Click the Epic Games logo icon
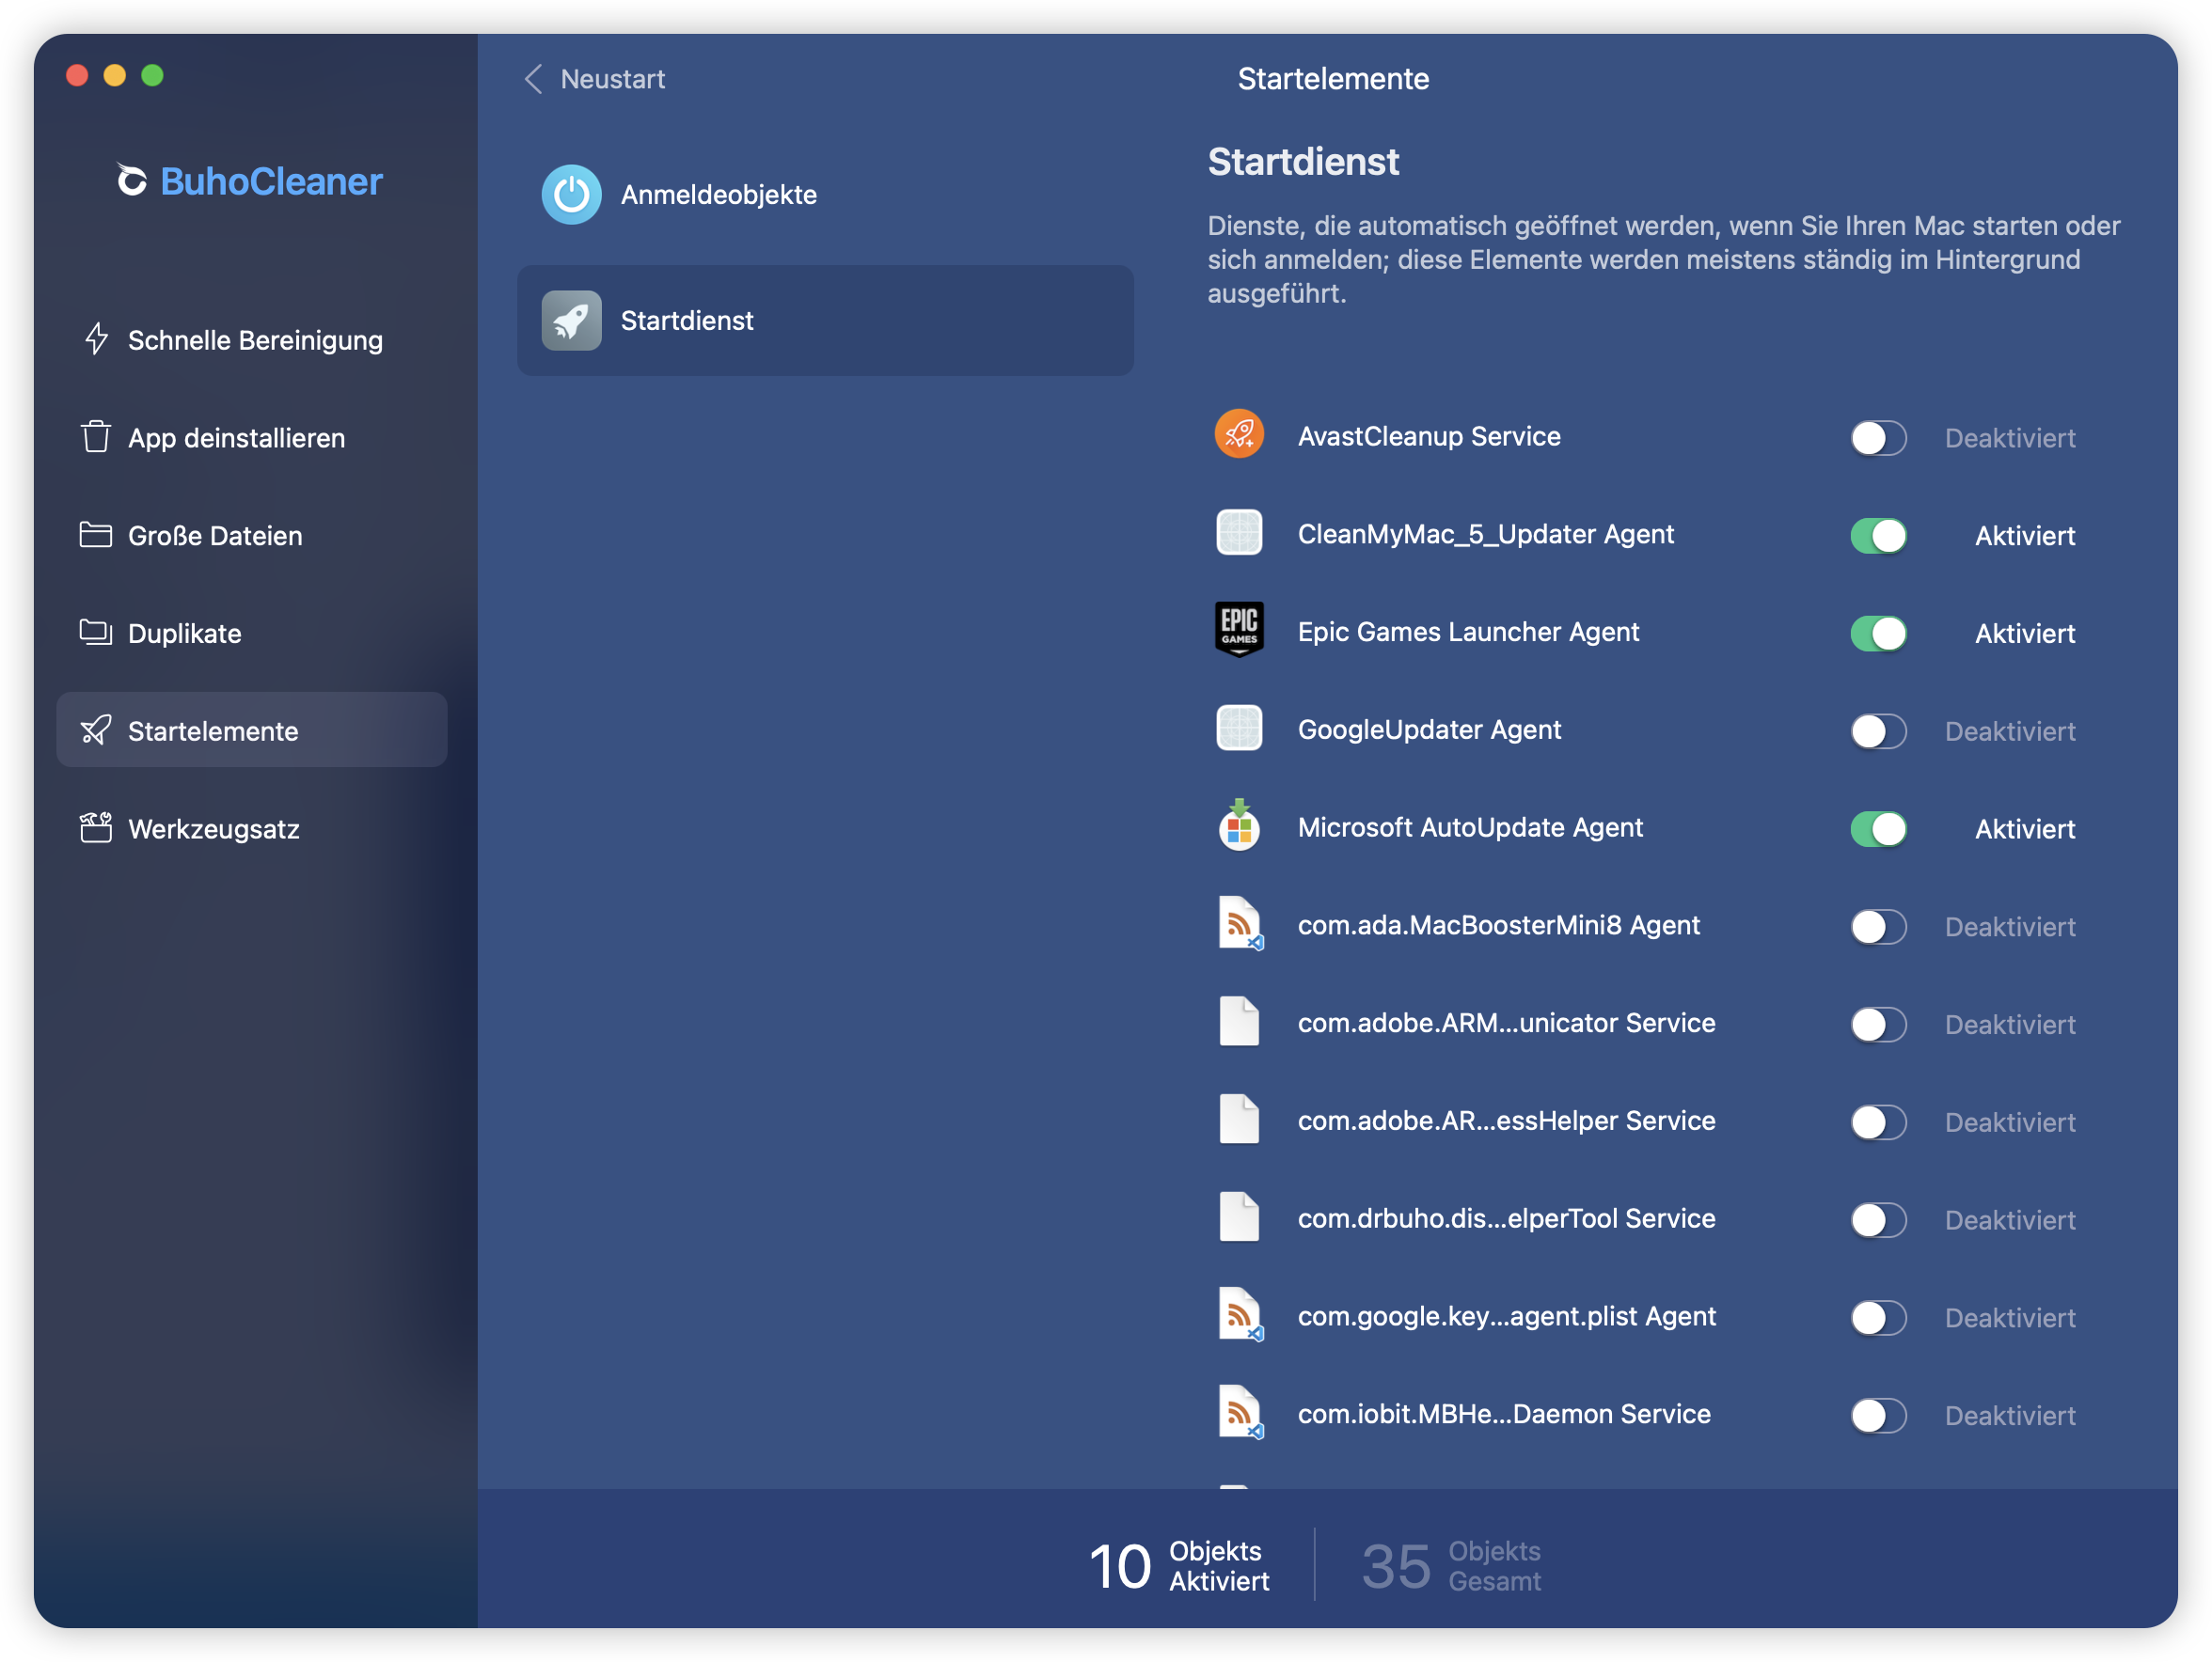 pyautogui.click(x=1240, y=631)
